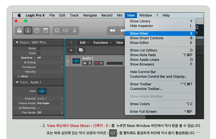The image size is (216, 139).
Task: Open the Window menu
Action: pos(145,15)
